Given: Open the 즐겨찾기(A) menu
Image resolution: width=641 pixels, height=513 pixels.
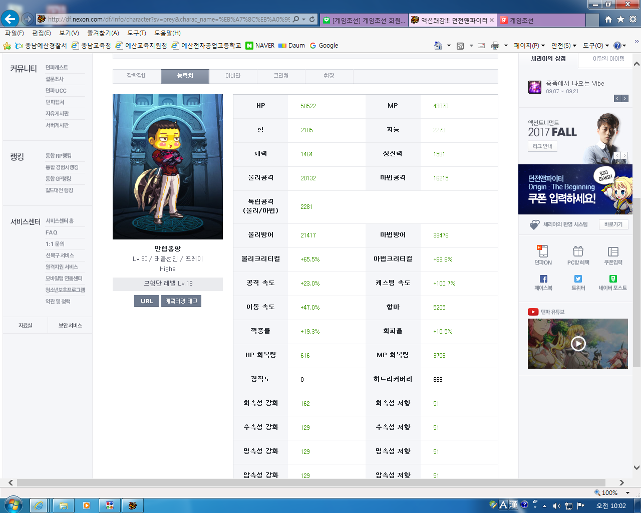Looking at the screenshot, I should (x=103, y=33).
